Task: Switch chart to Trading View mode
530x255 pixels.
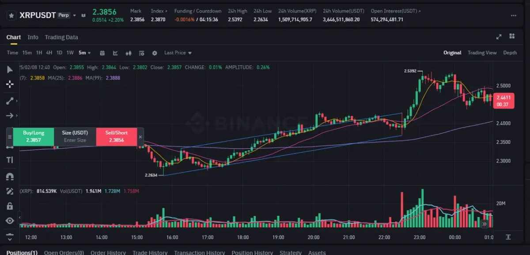Action: tap(482, 53)
